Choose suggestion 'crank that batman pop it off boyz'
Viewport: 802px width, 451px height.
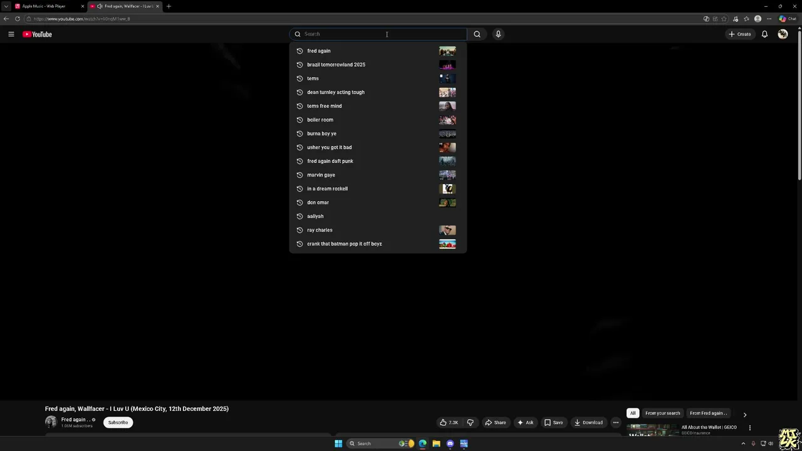click(378, 244)
